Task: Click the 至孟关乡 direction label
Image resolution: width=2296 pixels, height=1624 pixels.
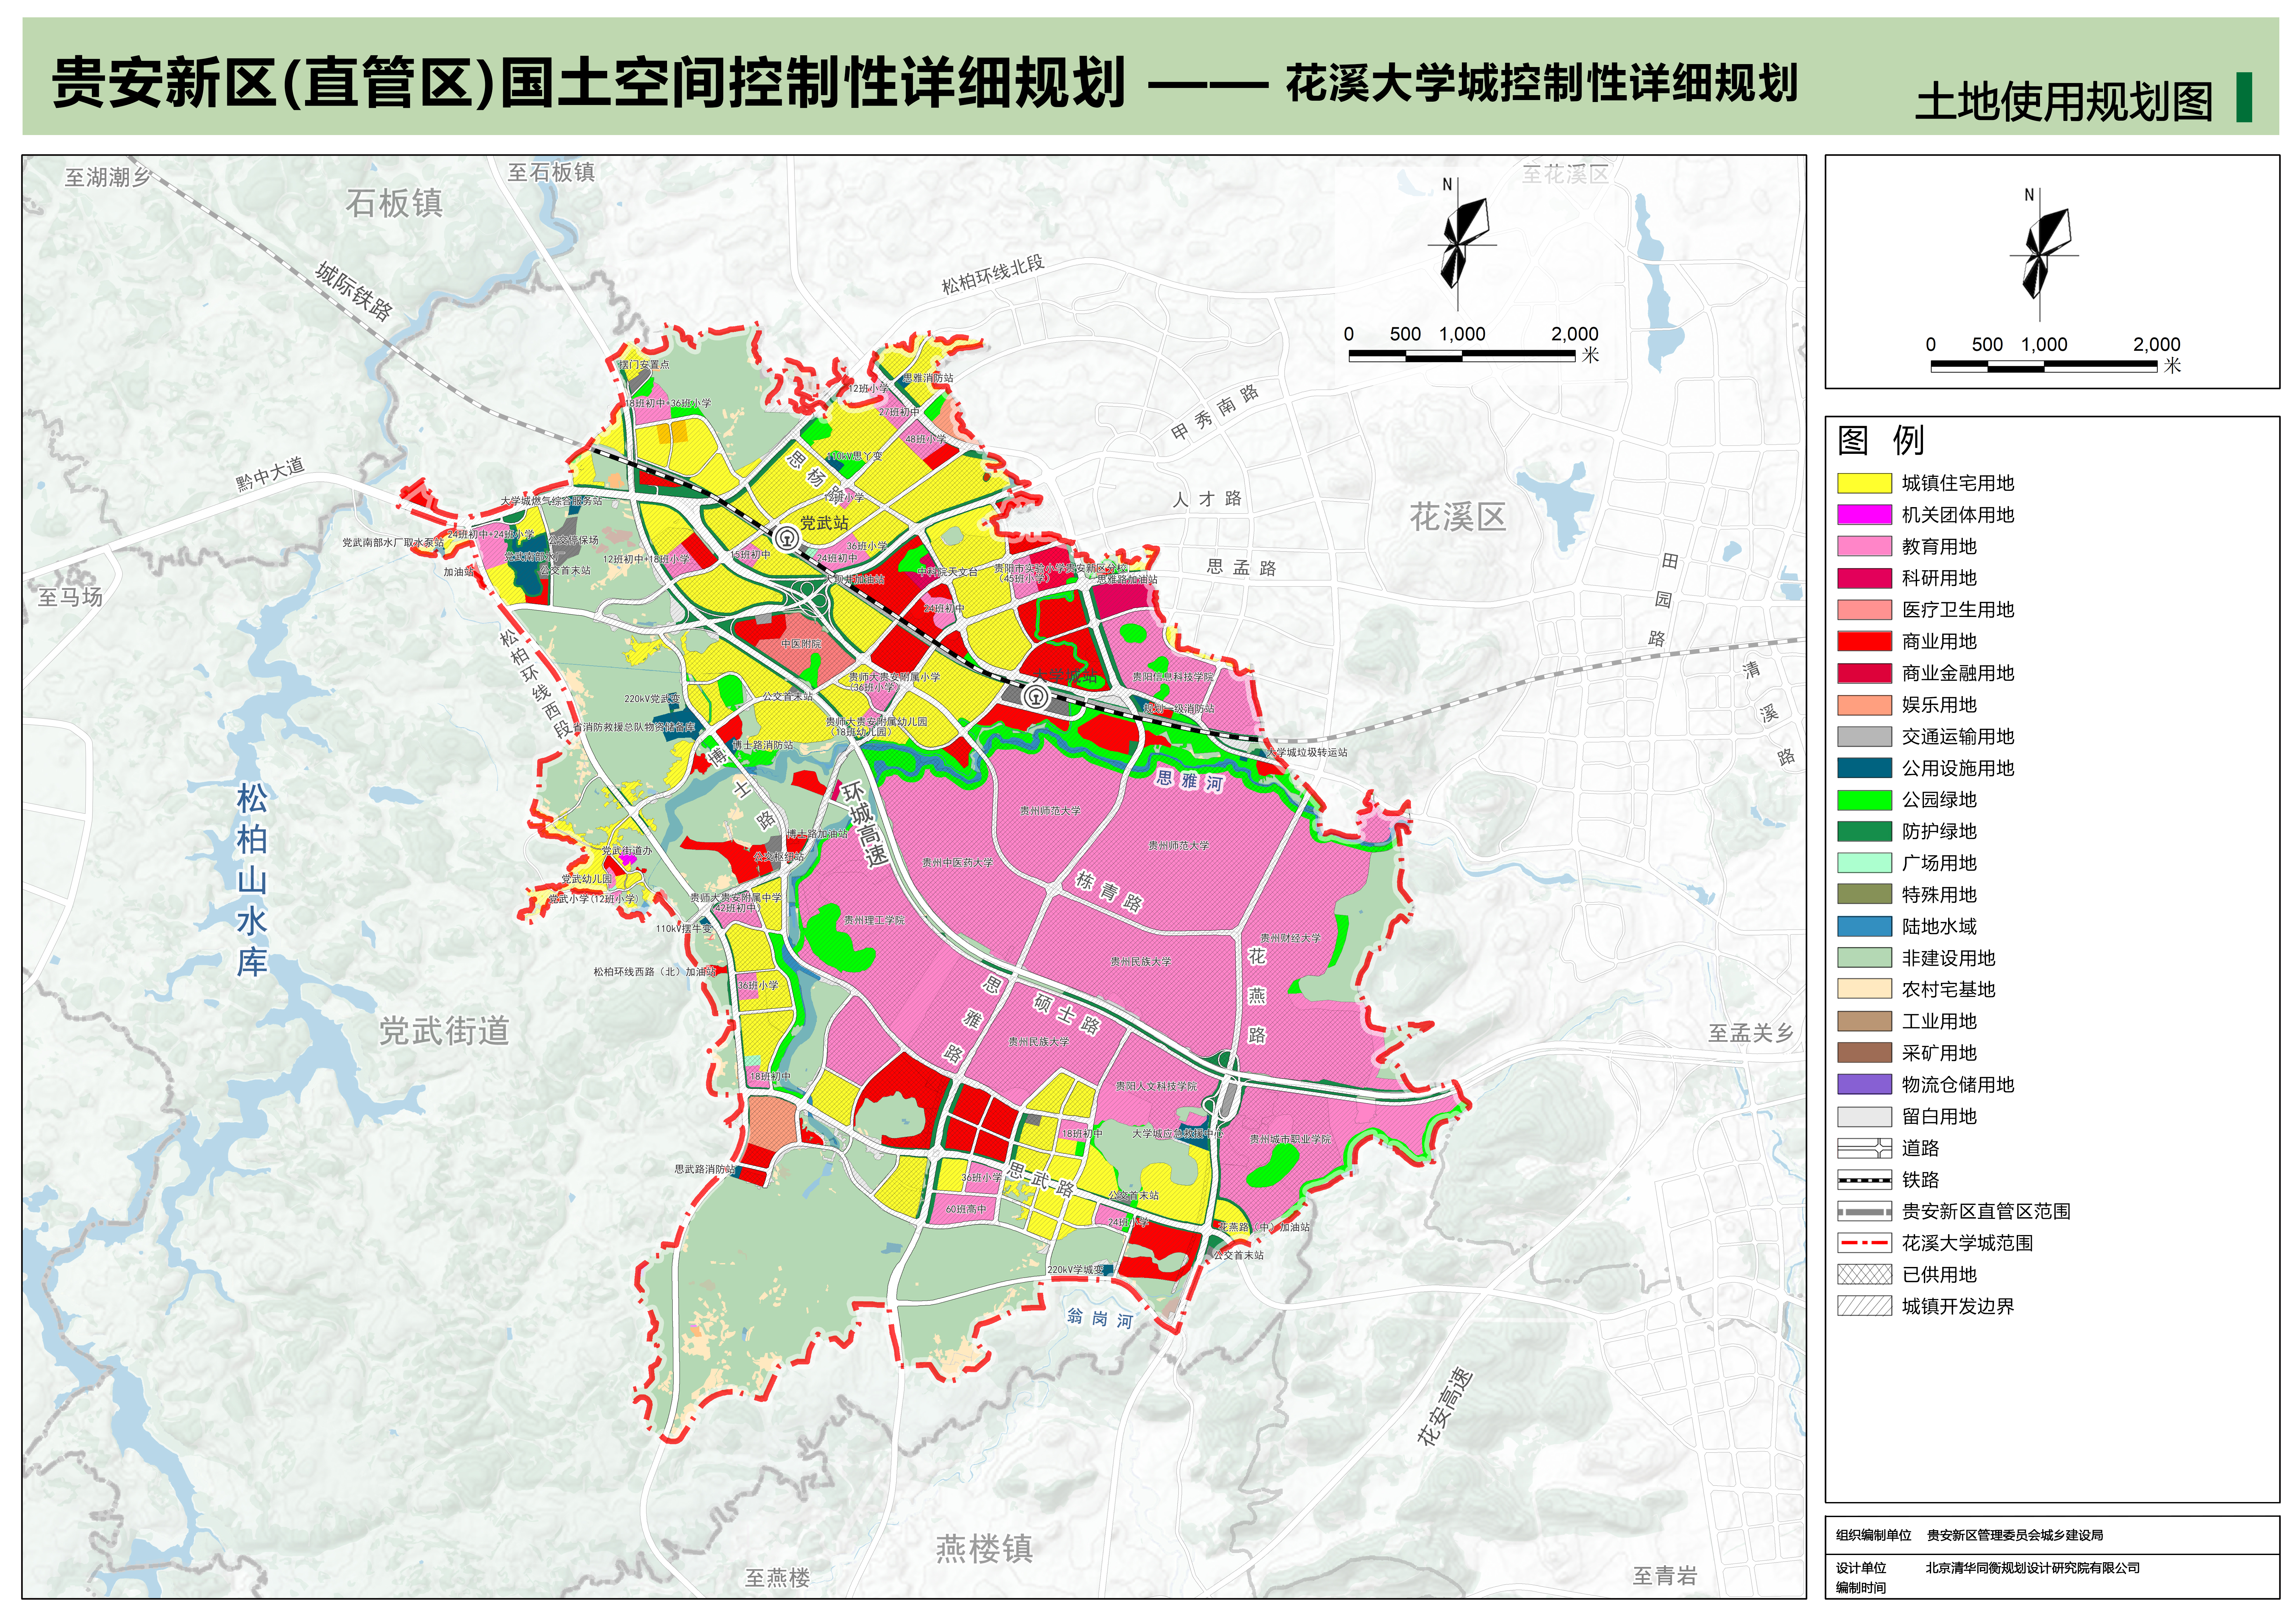Action: (x=1751, y=1033)
